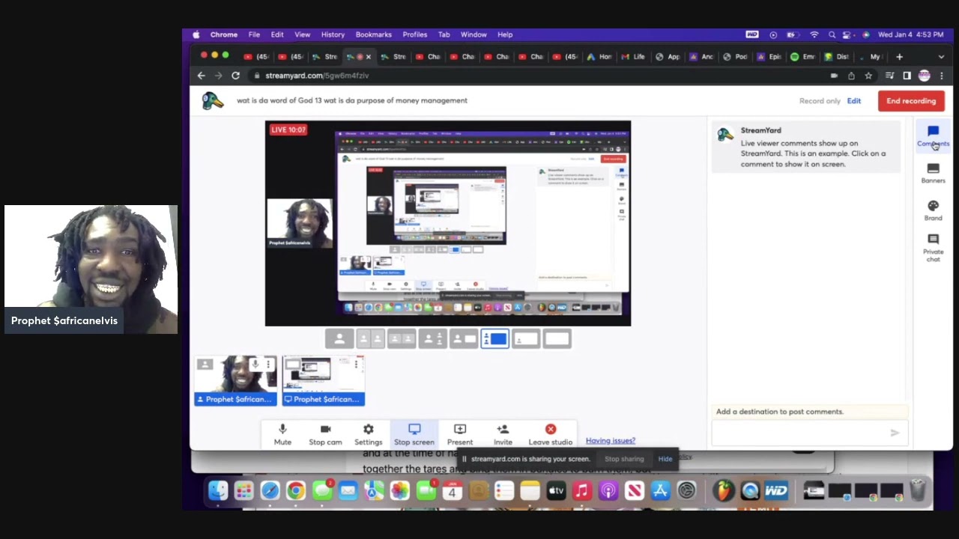This screenshot has height=539, width=959.
Task: Mute the microphone in StreamYard
Action: 282,434
